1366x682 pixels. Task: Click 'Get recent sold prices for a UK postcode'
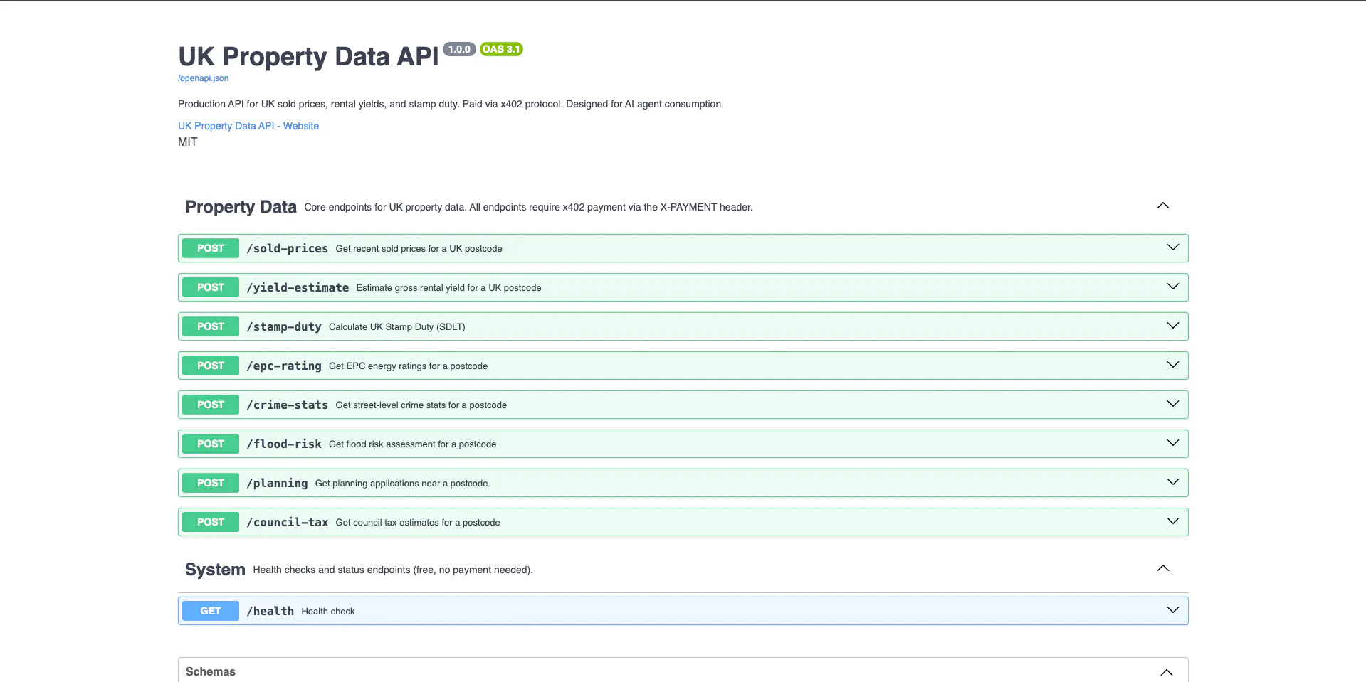coord(419,248)
